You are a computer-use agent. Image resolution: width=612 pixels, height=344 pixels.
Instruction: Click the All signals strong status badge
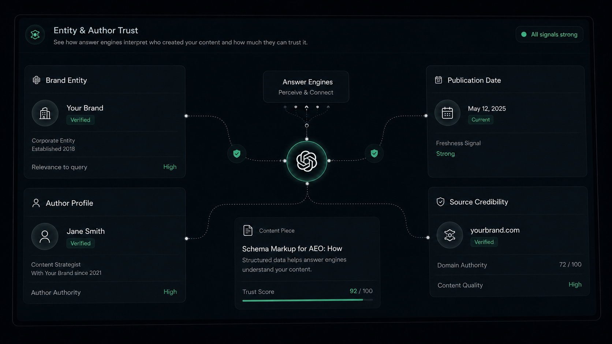tap(549, 34)
